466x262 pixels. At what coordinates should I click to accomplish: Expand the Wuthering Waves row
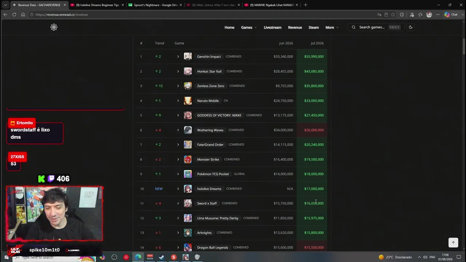[178, 130]
